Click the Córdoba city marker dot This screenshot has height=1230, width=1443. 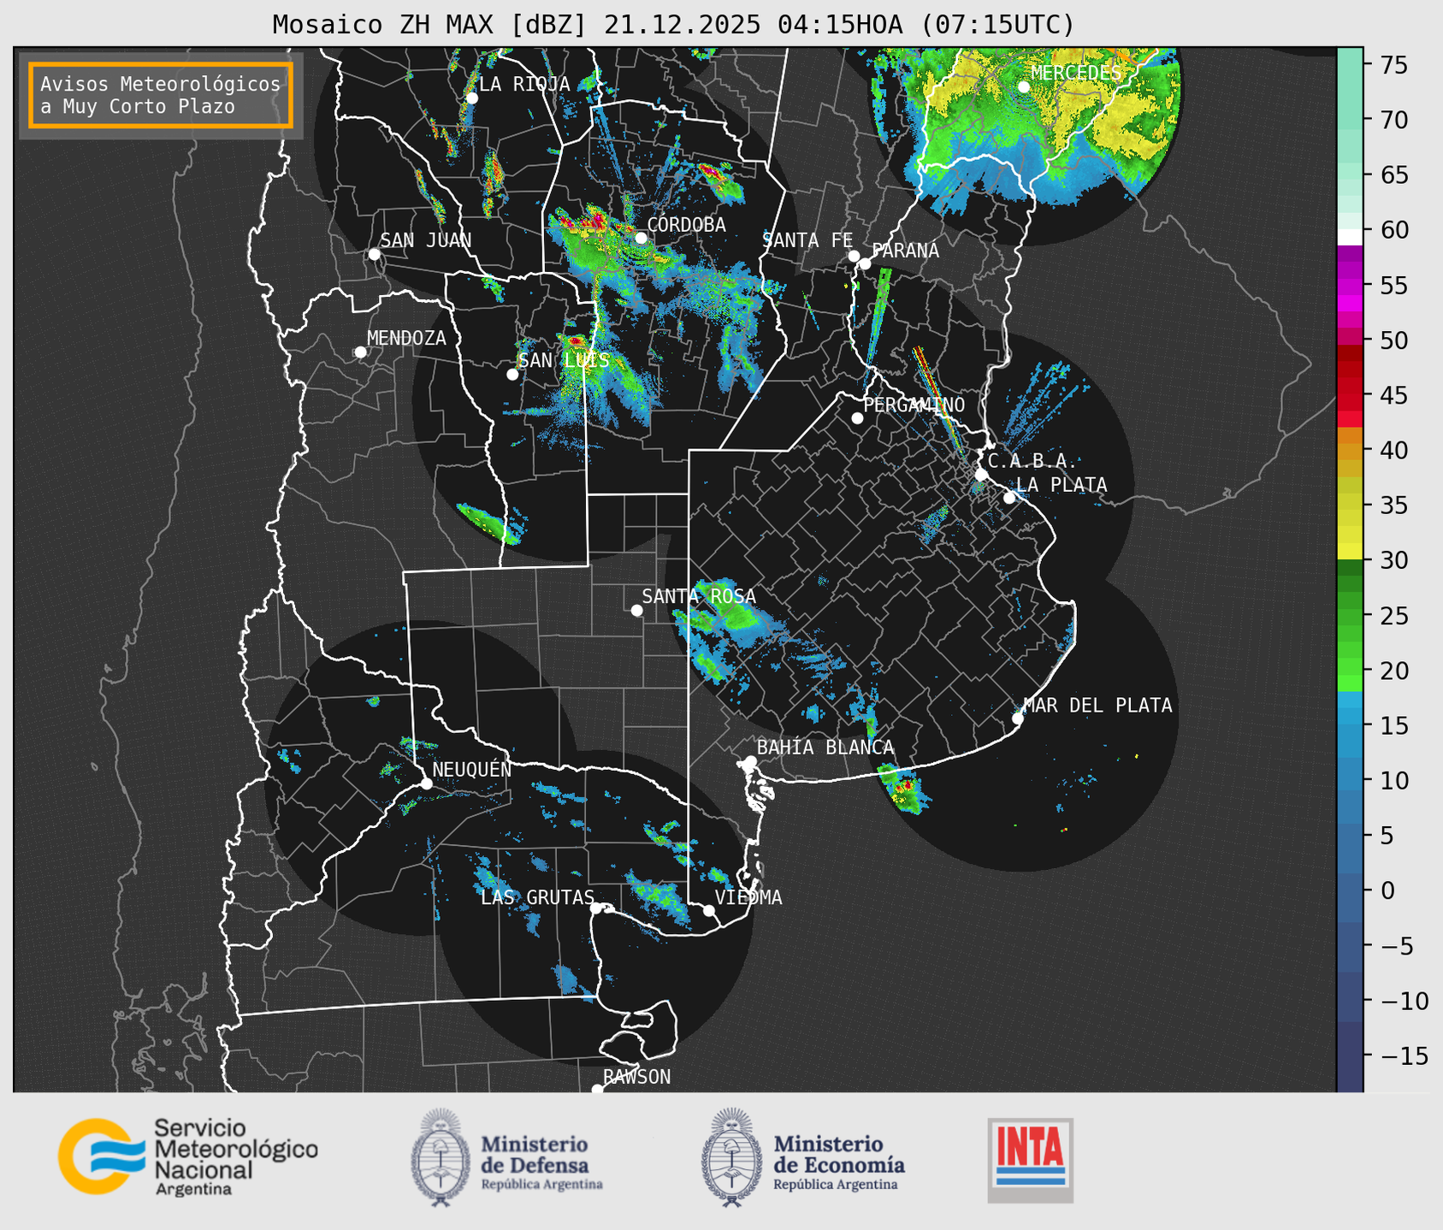point(641,238)
